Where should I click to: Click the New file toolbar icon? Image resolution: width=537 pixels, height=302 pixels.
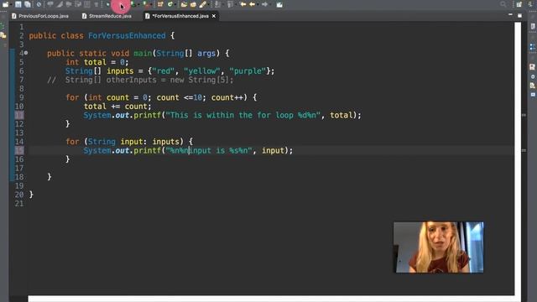click(x=6, y=4)
